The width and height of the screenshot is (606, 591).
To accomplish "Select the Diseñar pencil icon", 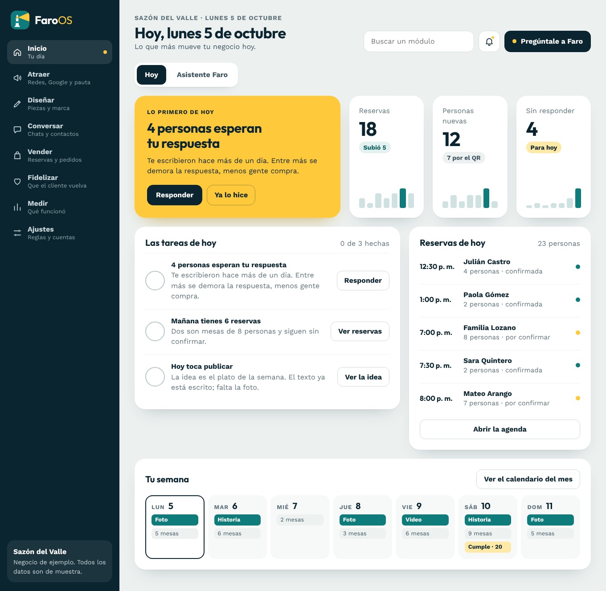I will (17, 104).
